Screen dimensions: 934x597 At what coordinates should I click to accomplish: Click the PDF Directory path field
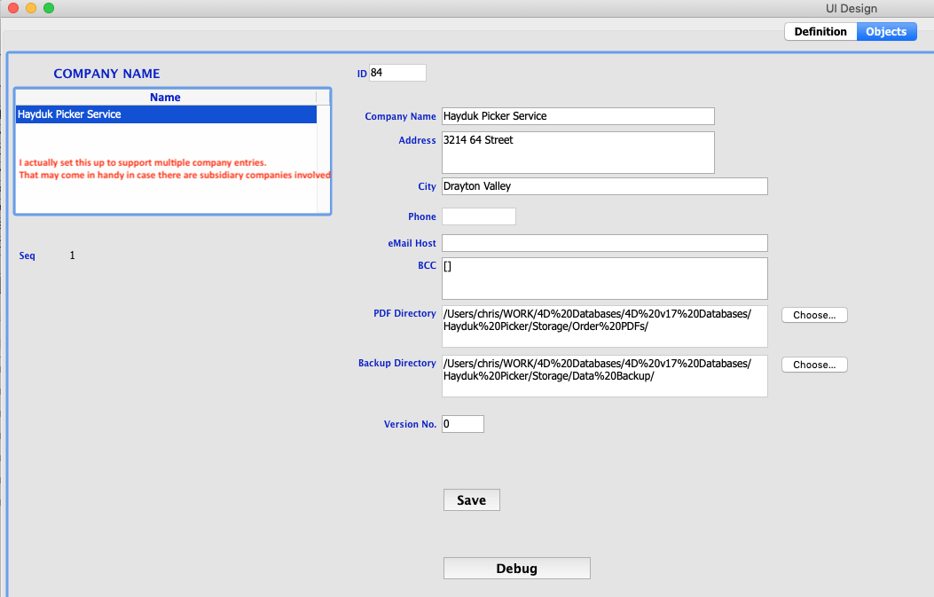click(x=605, y=326)
